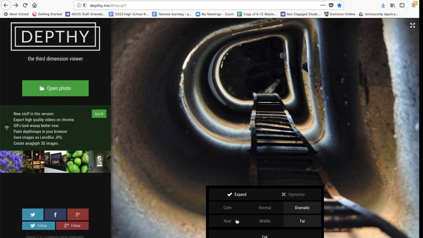
Task: Open My Meetings - Zoom bookmark
Action: 214,14
